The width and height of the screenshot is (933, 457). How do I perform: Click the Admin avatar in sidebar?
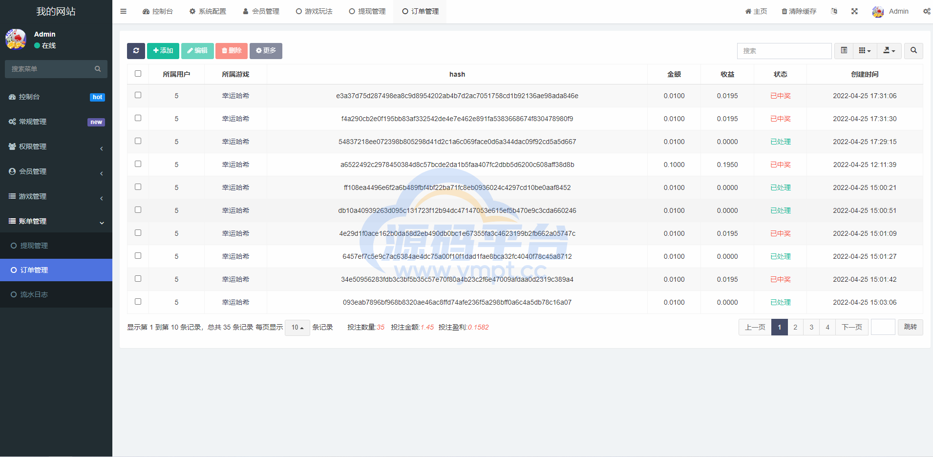(16, 39)
